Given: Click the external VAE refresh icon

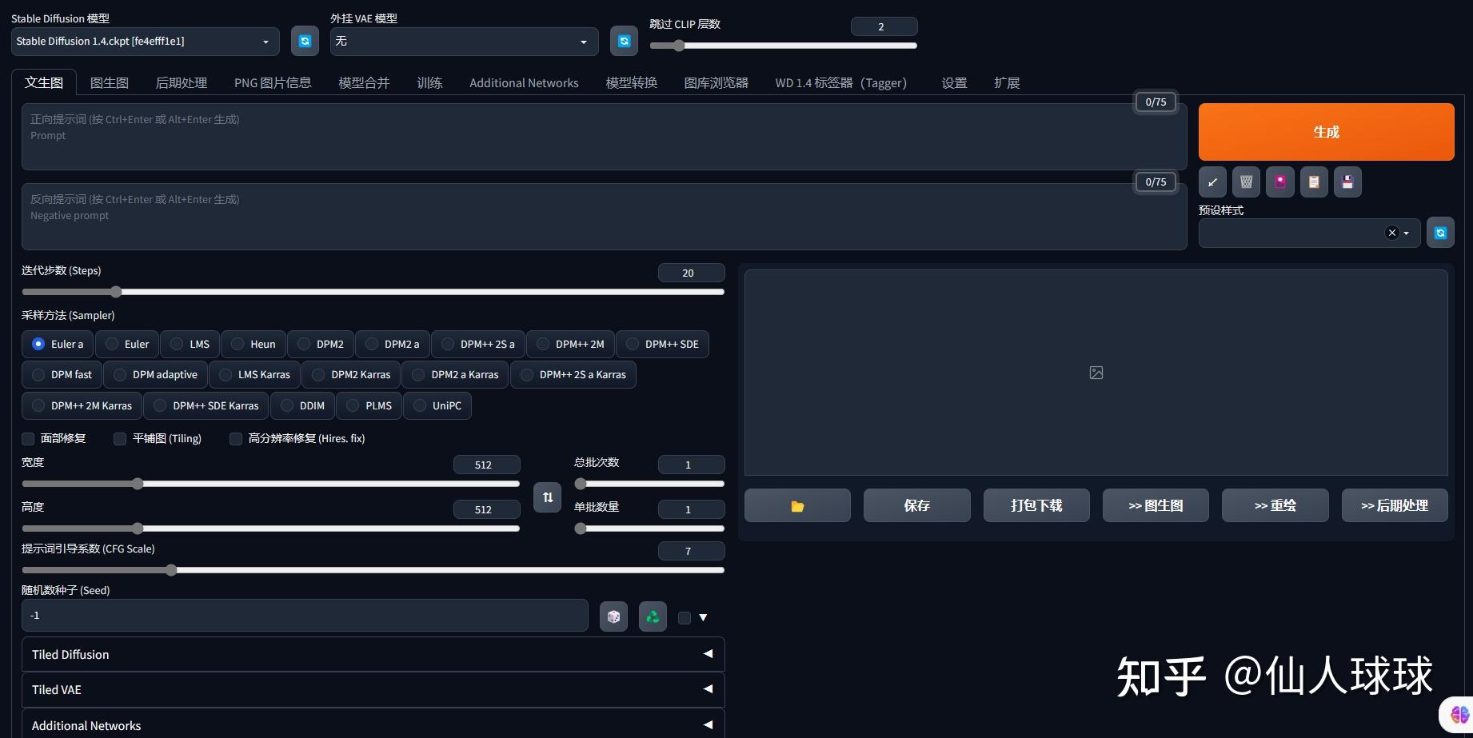Looking at the screenshot, I should (624, 42).
